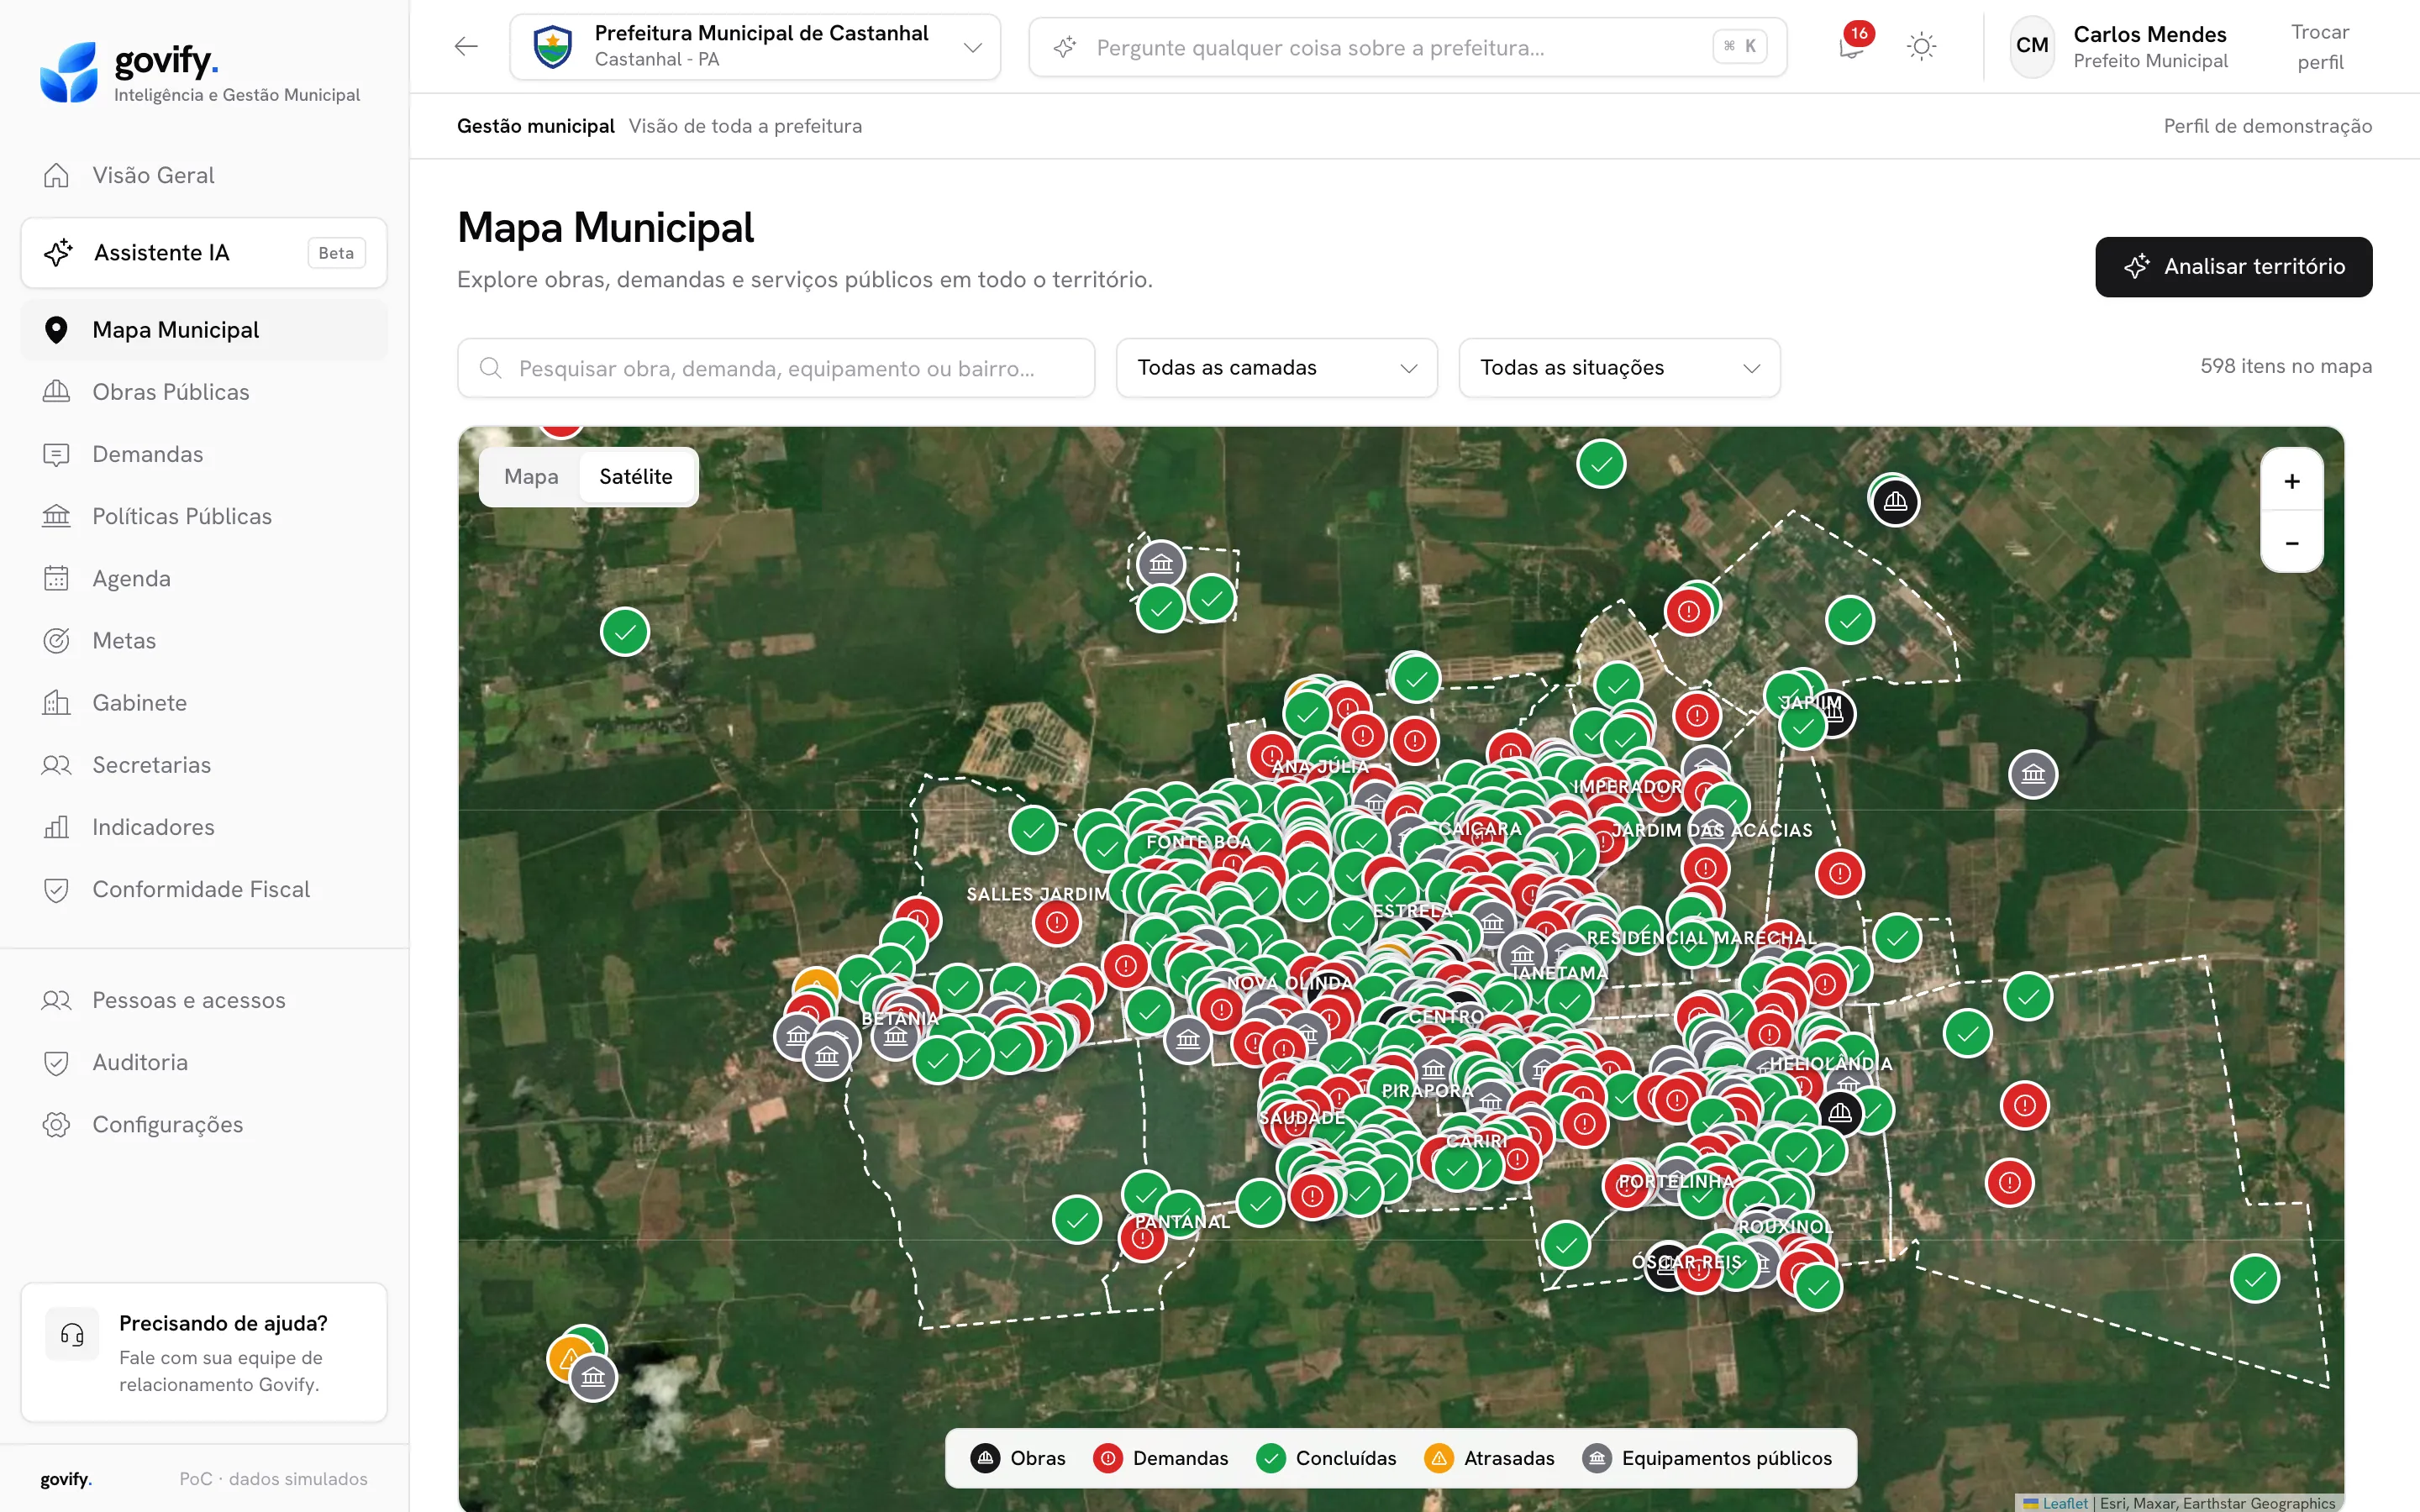Click the back arrow in the header
The image size is (2420, 1512).
(x=466, y=46)
